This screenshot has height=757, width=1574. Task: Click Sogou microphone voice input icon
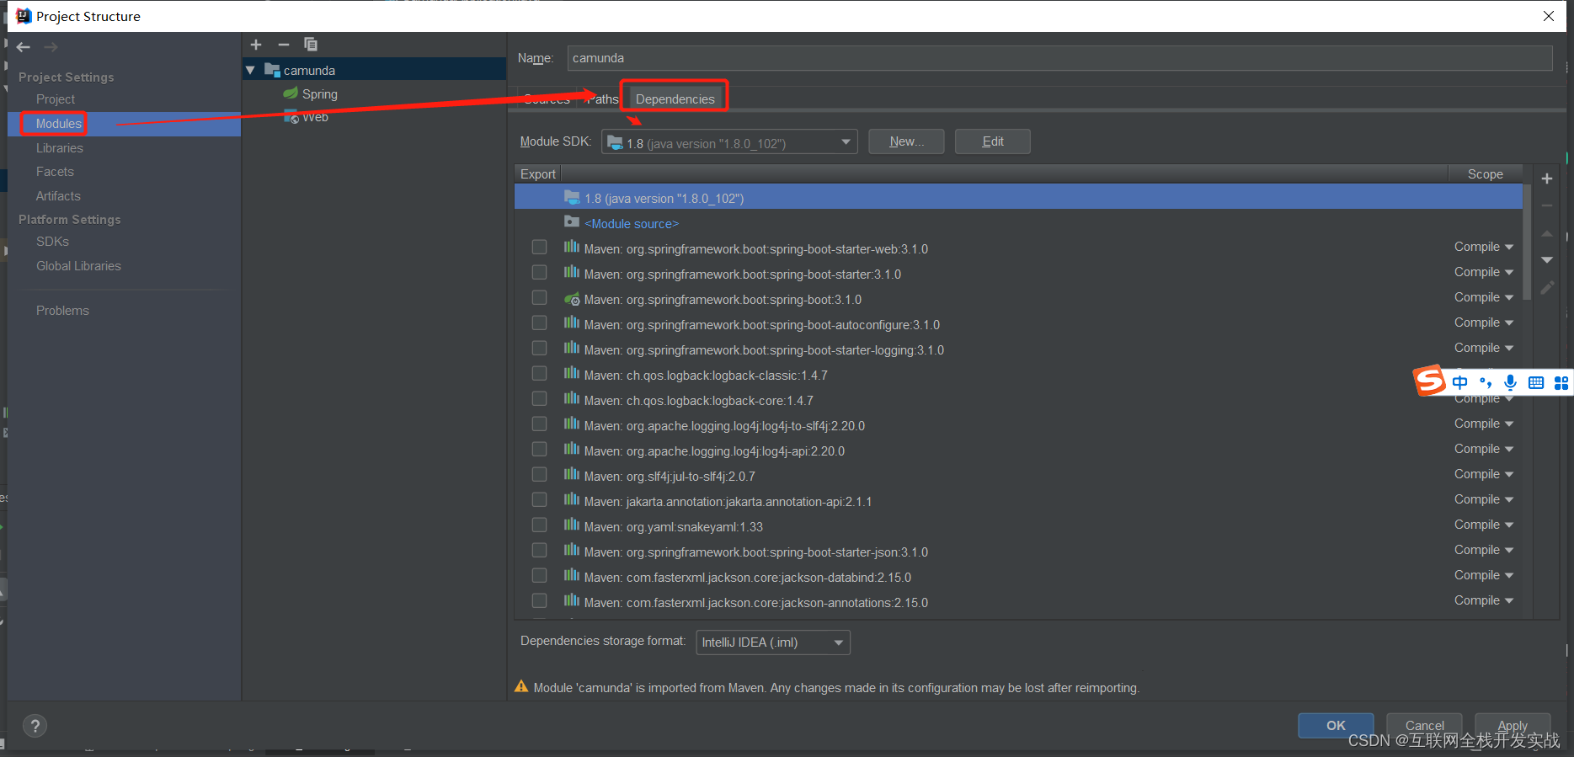click(x=1511, y=382)
